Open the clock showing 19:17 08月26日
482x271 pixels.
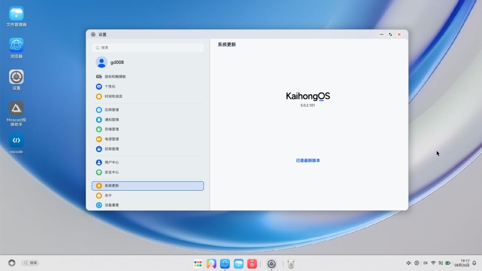click(x=462, y=263)
